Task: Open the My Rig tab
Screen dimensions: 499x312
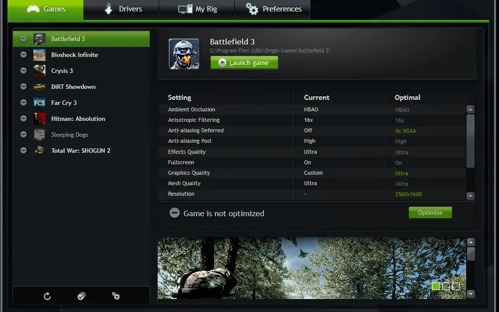Action: [197, 9]
